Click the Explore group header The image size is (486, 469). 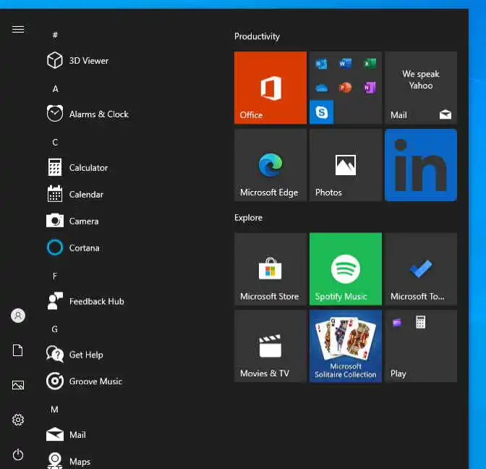tap(248, 218)
